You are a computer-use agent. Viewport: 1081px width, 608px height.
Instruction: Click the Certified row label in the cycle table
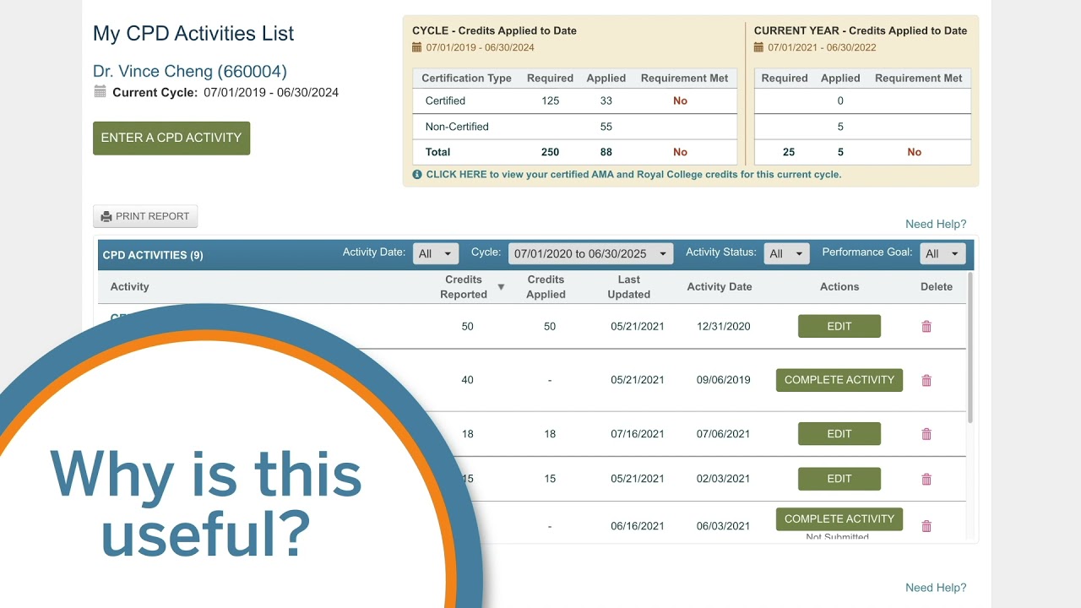tap(445, 100)
